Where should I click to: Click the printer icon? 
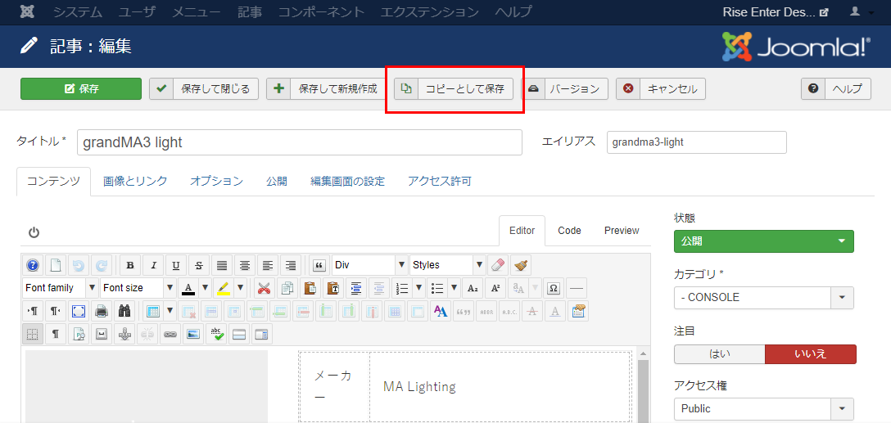pos(102,311)
